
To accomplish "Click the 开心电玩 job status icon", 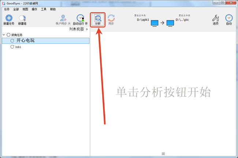I will click(12, 41).
